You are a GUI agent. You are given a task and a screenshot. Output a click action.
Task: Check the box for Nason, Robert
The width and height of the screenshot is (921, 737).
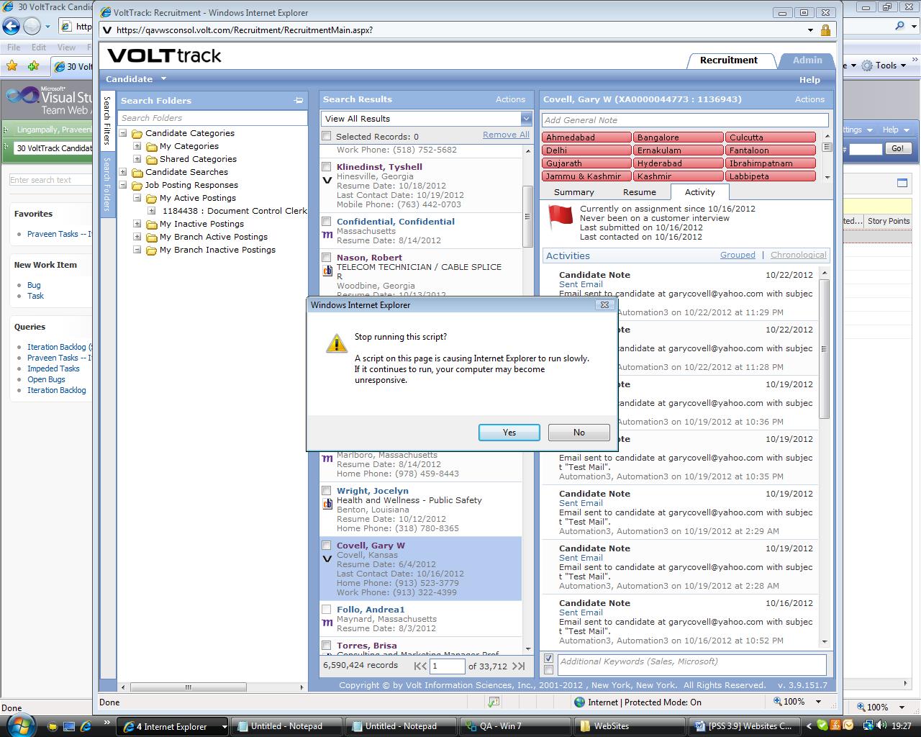pyautogui.click(x=327, y=258)
